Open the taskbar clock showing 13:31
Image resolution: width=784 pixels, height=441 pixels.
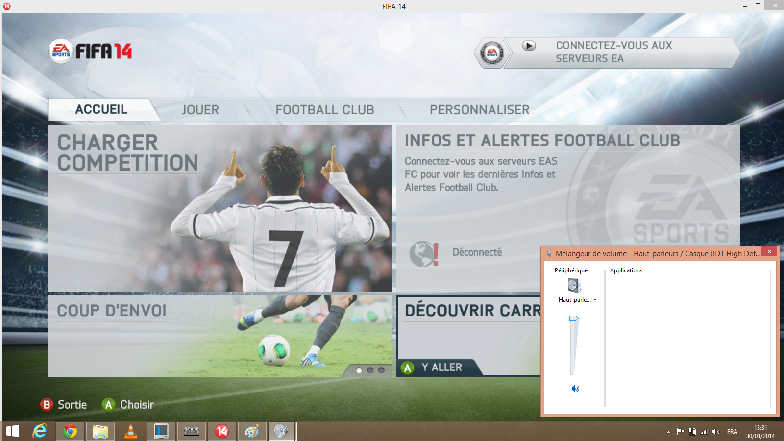point(760,432)
